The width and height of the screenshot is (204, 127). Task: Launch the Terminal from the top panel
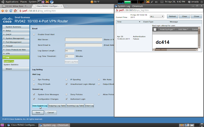pos(40,2)
